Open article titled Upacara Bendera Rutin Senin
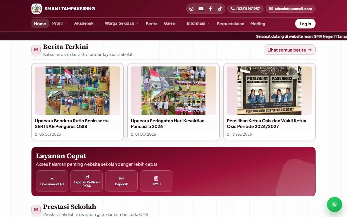 (x=72, y=123)
